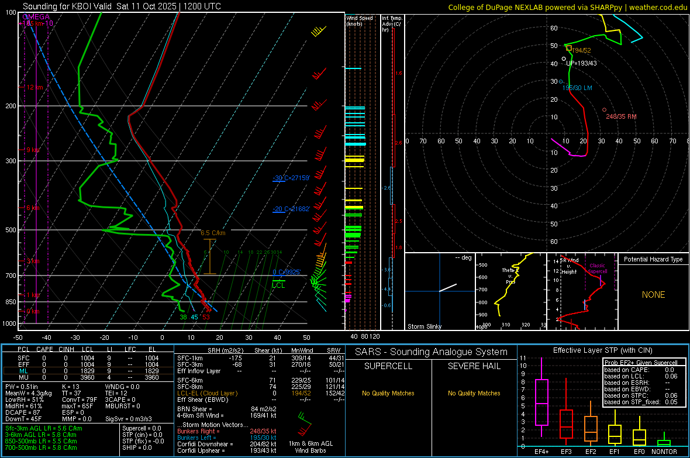690x458 pixels.
Task: Select the SFC parcel row
Action: point(87,358)
